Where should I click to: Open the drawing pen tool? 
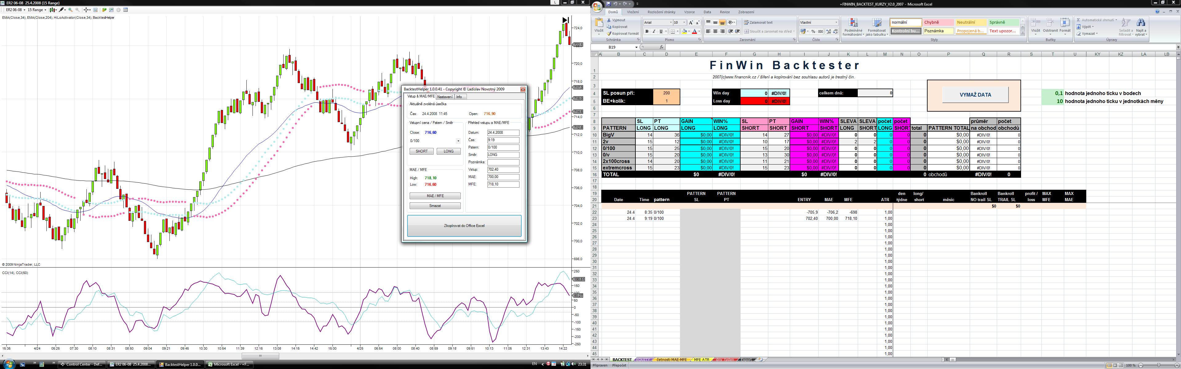click(x=61, y=10)
